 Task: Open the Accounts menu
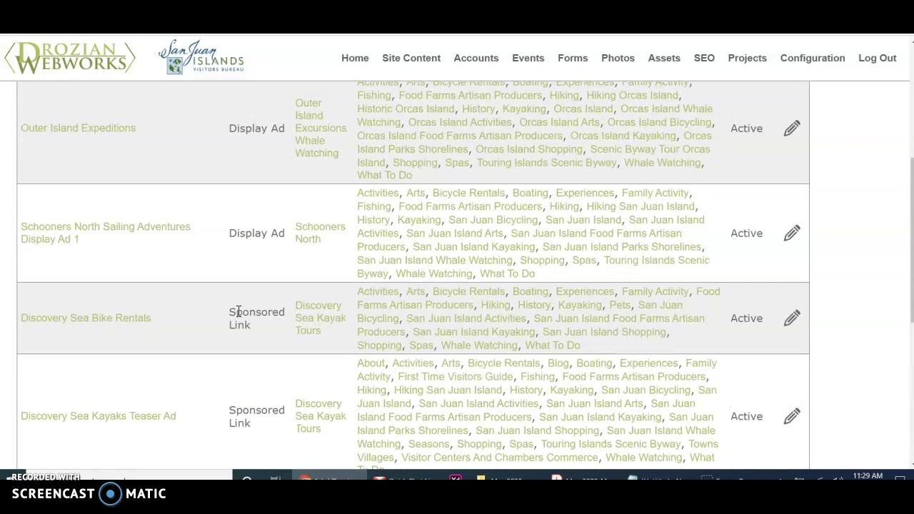(x=476, y=58)
